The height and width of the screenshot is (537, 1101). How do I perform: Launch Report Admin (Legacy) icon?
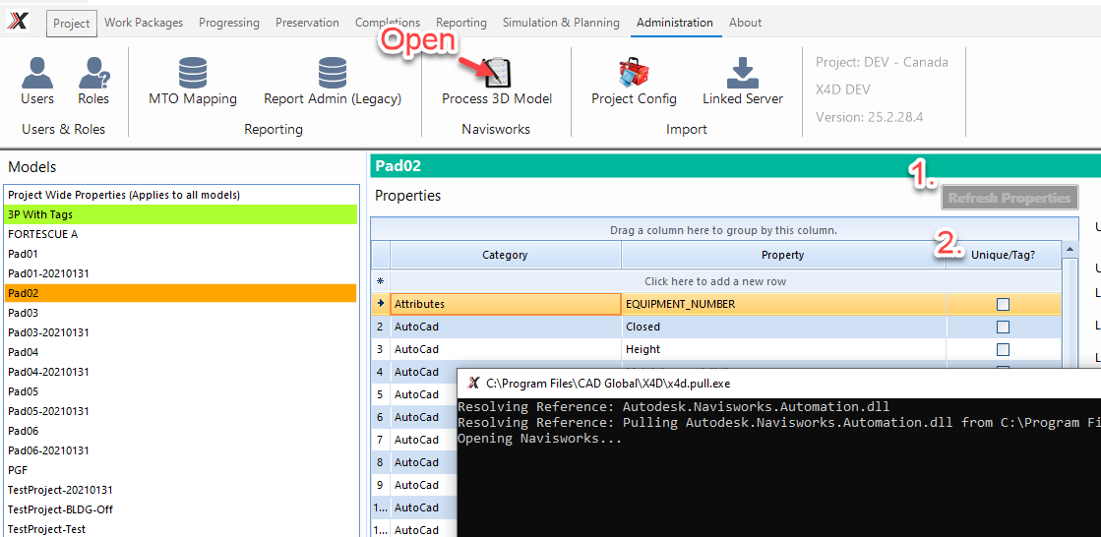tap(333, 74)
